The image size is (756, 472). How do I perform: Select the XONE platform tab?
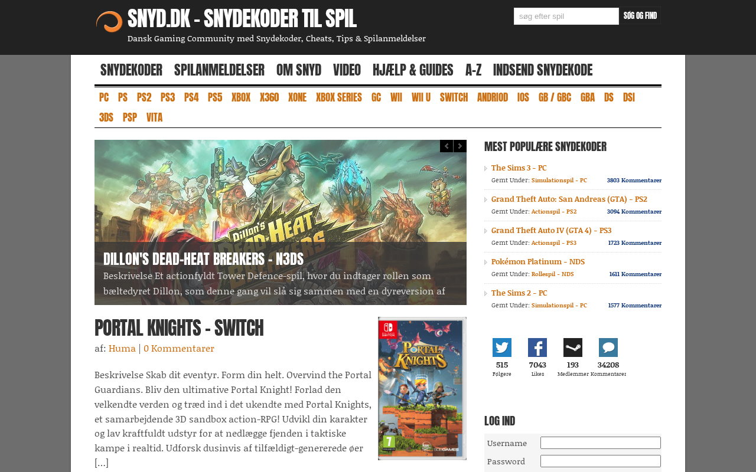297,97
